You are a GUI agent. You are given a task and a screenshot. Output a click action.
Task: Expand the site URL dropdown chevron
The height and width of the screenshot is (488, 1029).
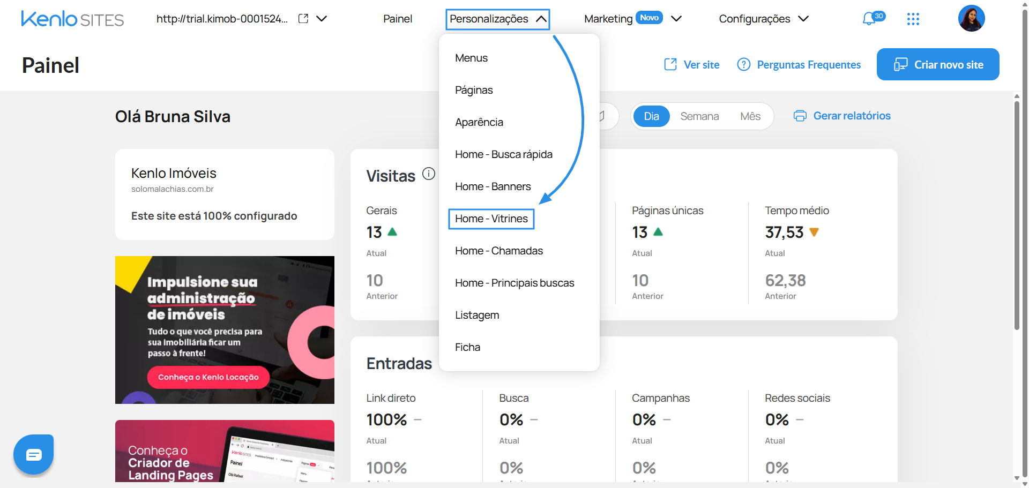click(x=322, y=19)
